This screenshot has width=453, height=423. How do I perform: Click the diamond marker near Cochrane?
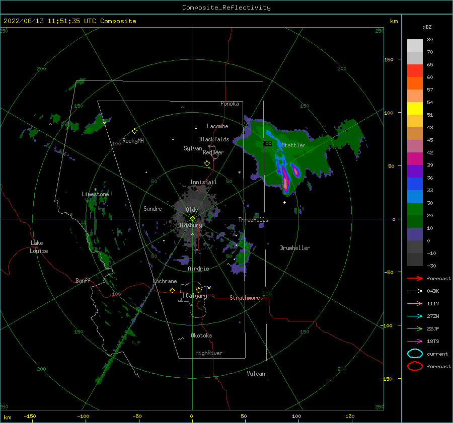tap(173, 291)
